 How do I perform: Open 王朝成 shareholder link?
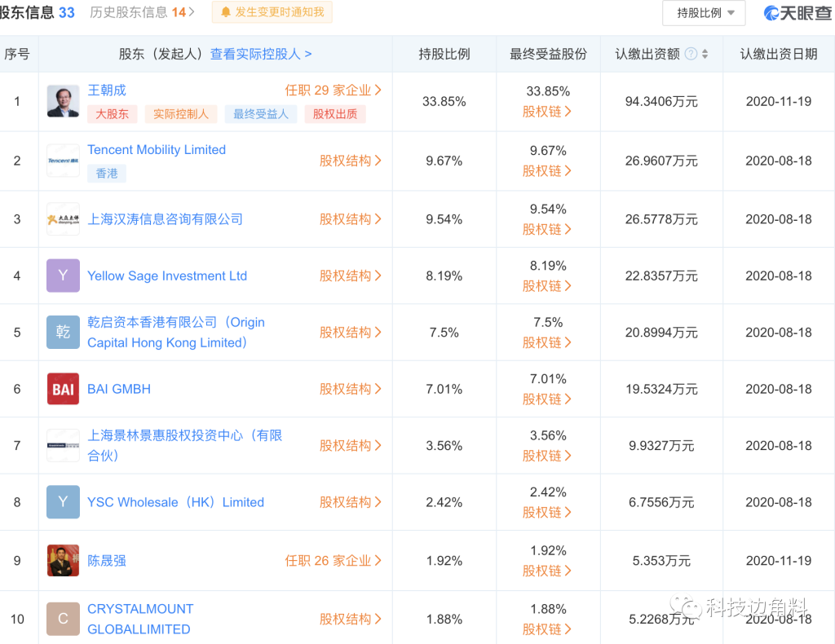point(107,90)
